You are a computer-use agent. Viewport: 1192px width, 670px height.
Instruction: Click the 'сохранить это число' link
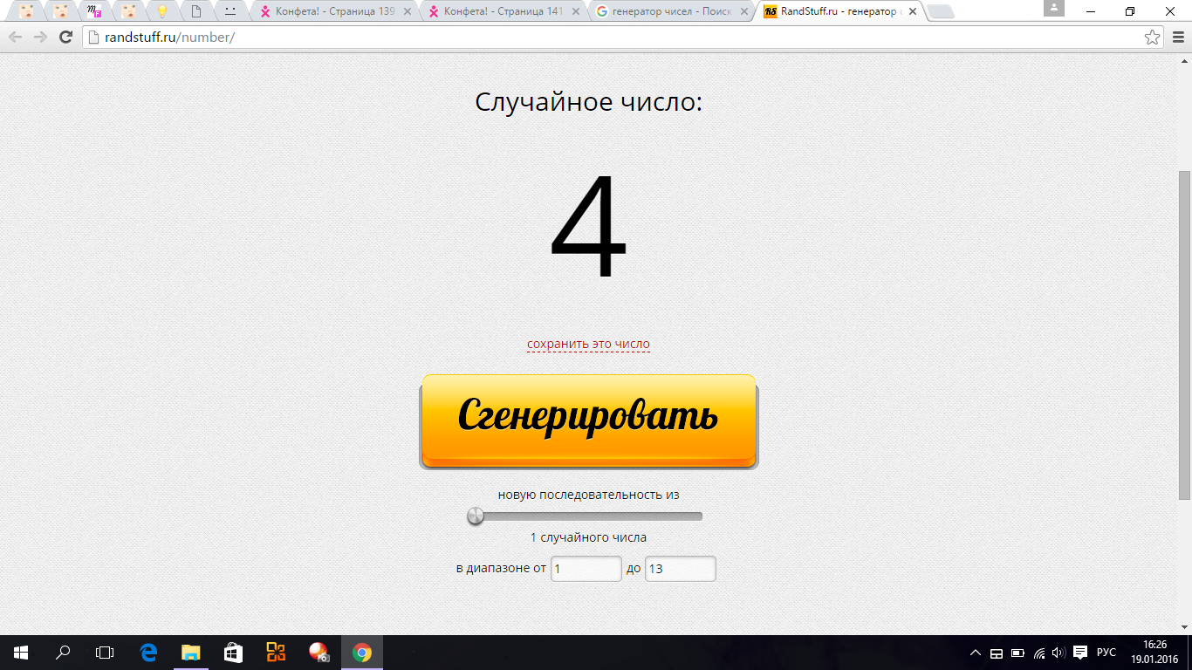tap(588, 344)
